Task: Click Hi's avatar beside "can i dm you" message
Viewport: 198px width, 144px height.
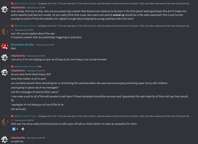Action: pos(5,32)
